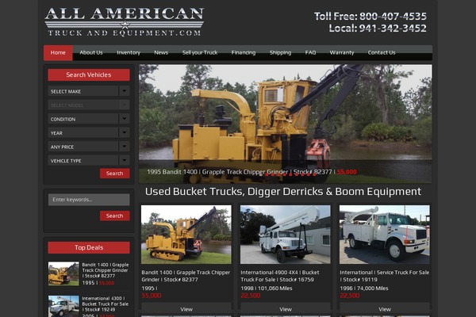Screen dimensions: 476x317
Task: Open the Warranty menu item
Action: click(x=342, y=53)
